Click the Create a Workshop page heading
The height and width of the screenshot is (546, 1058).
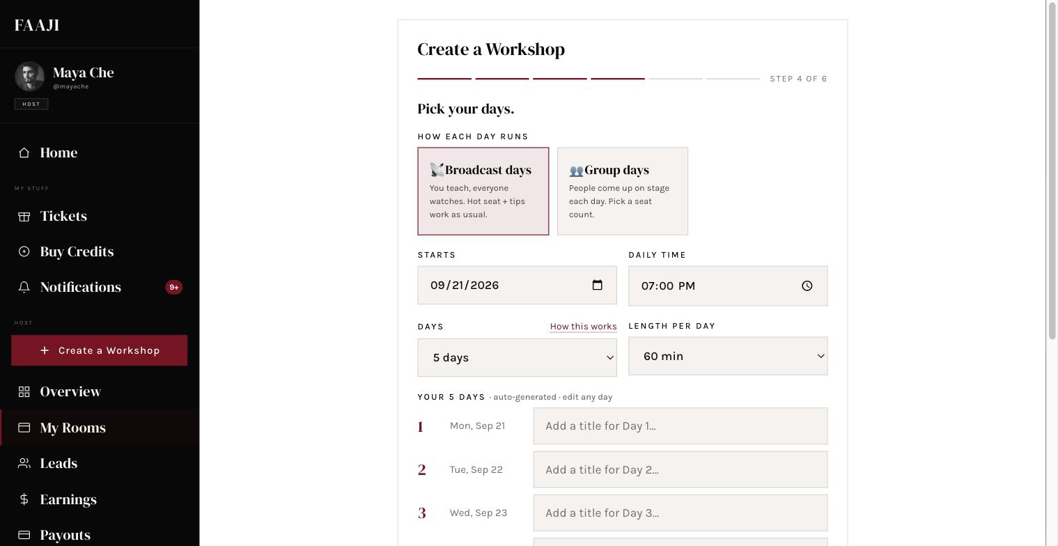(491, 49)
